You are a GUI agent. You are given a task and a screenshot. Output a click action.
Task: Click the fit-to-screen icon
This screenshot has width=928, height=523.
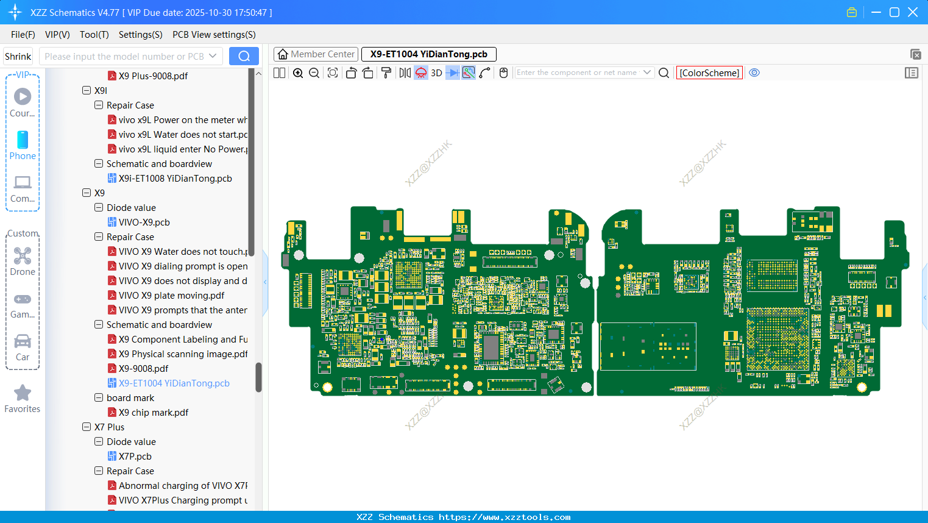pos(333,73)
